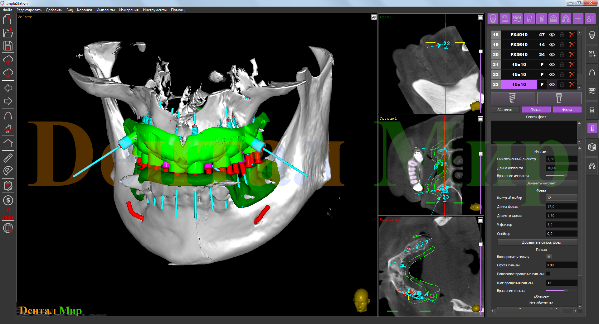
Task: Click Добавить в список фрез
Action: [x=537, y=242]
